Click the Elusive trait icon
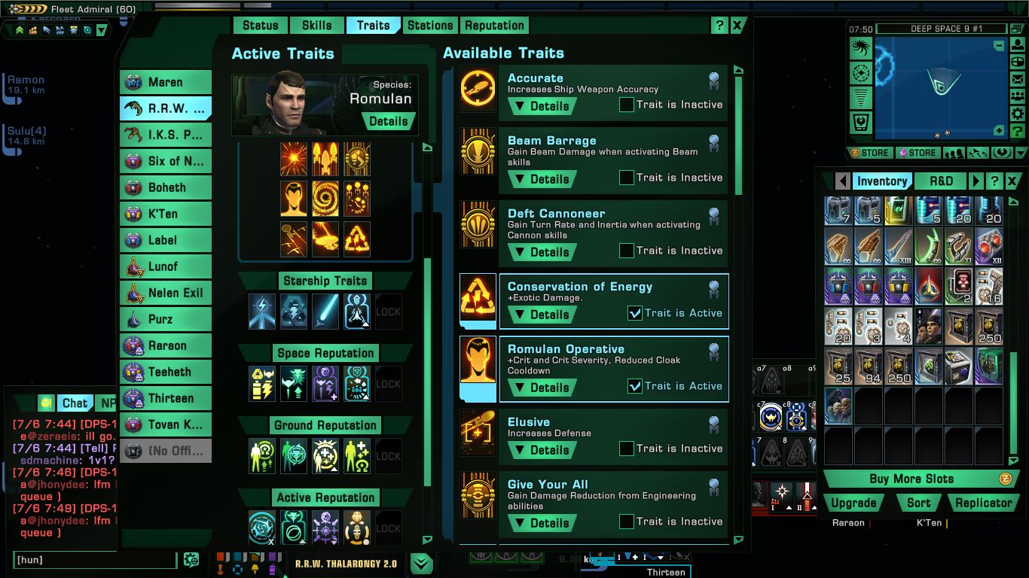 click(478, 432)
